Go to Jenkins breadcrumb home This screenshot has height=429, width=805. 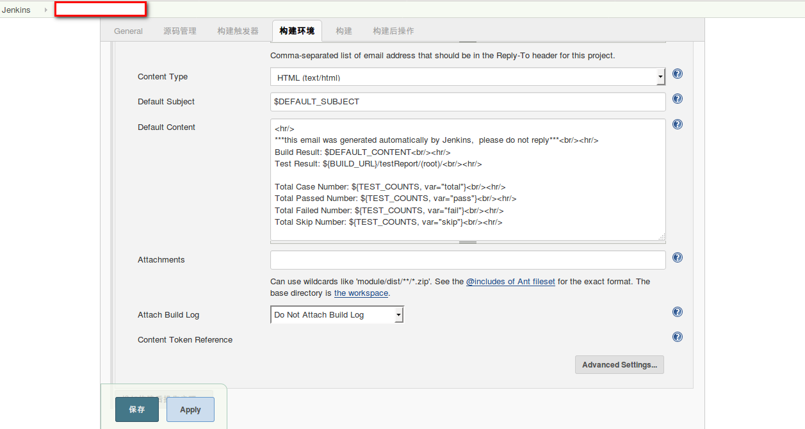click(x=16, y=10)
